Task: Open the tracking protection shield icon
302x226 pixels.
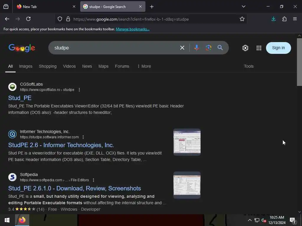Action: point(60,19)
